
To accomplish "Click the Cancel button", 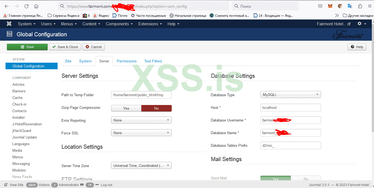I will (93, 47).
